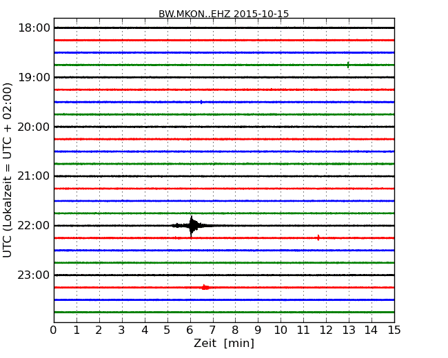Viewport: 448px width, 358px height.
Task: Click the large seismic event on 22:00 trace
Action: click(x=192, y=226)
